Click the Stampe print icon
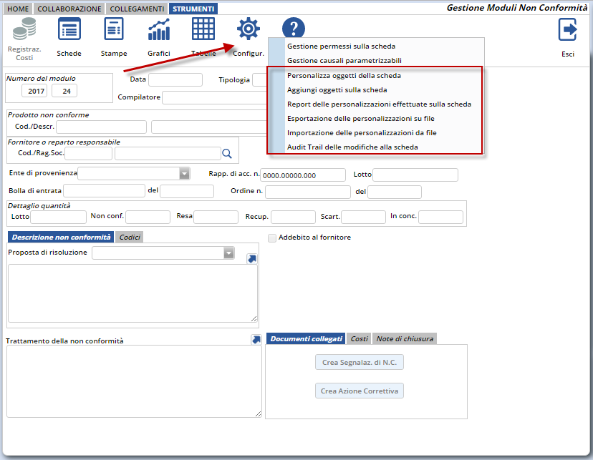 click(114, 30)
